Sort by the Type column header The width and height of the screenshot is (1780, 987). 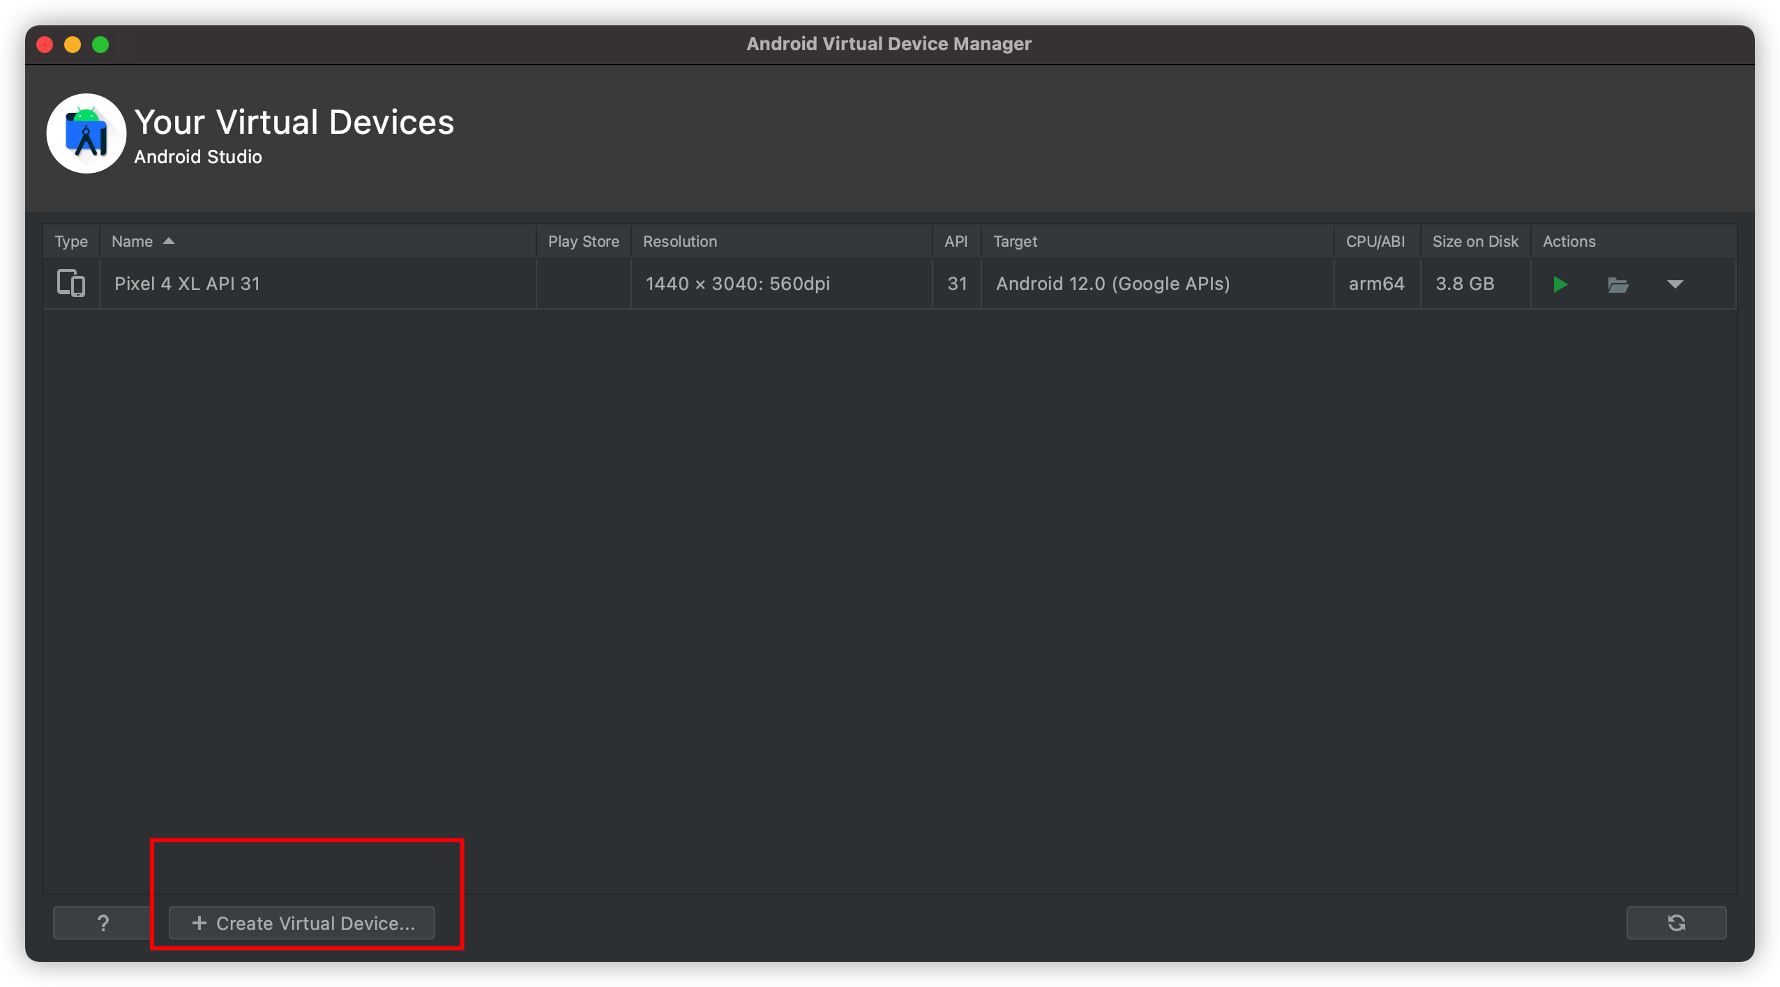(71, 241)
